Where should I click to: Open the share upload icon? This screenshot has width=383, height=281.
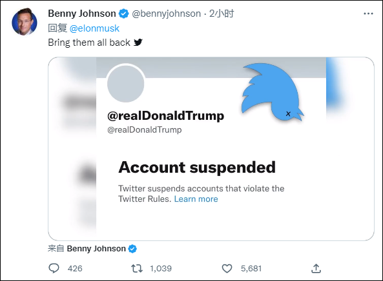tap(316, 268)
